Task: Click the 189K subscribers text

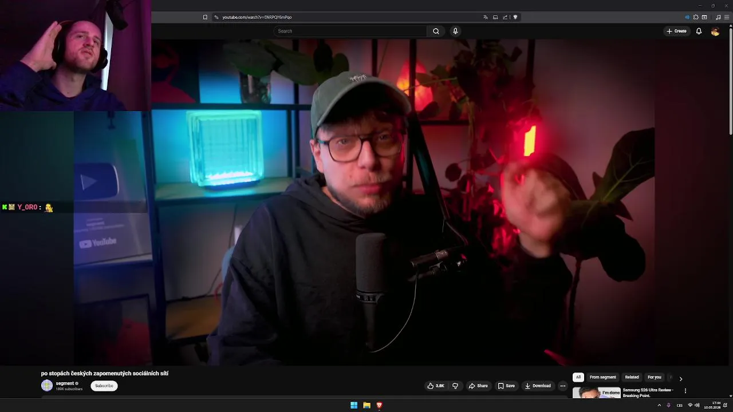Action: (69, 389)
